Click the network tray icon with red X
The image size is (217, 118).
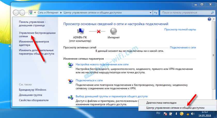(165, 114)
